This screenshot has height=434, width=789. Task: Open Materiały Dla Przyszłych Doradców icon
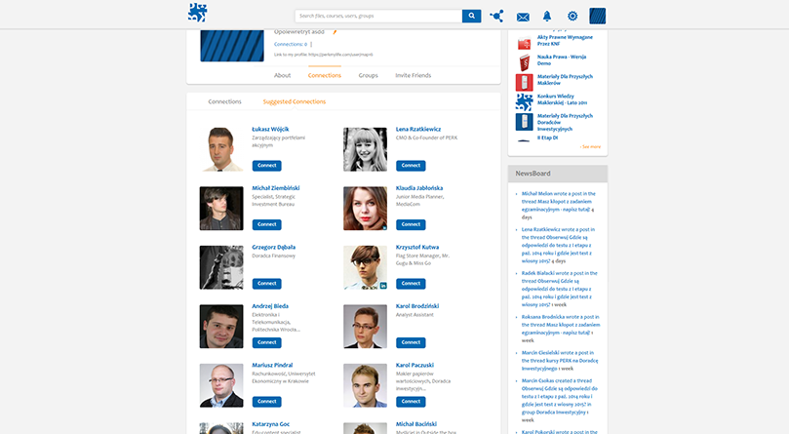pos(524,122)
